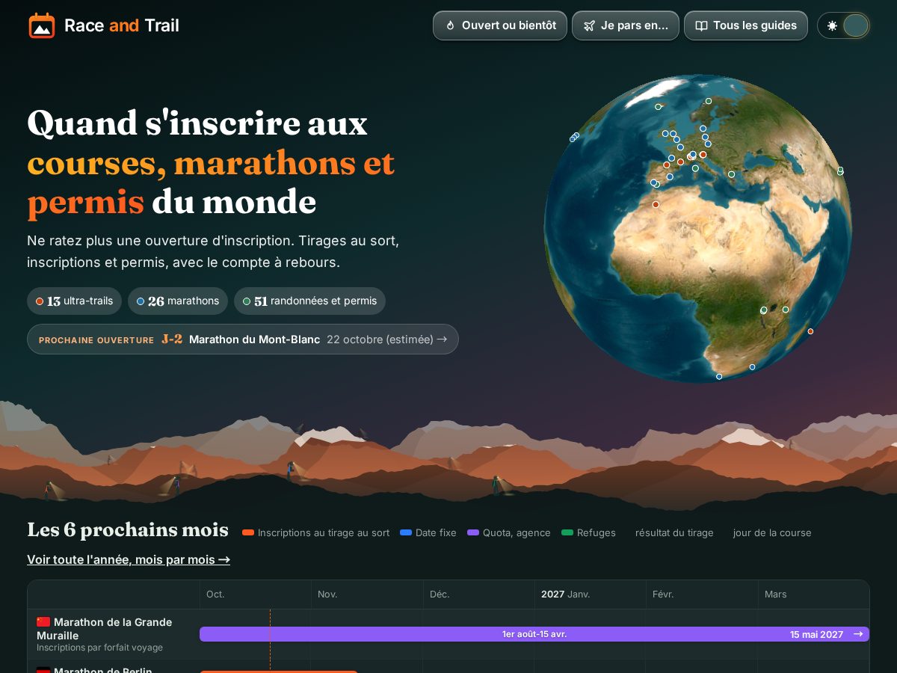This screenshot has width=897, height=673.
Task: Click the plane icon for Je pars en...
Action: 589,25
